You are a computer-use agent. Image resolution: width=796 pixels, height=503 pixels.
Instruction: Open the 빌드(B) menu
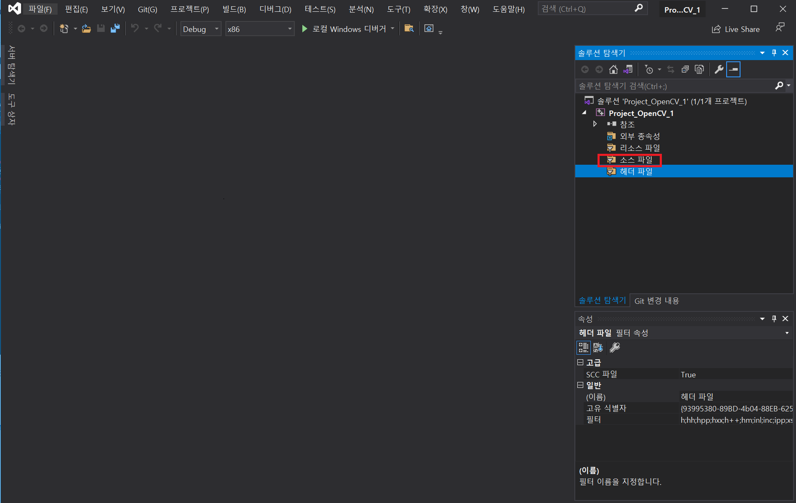point(234,9)
